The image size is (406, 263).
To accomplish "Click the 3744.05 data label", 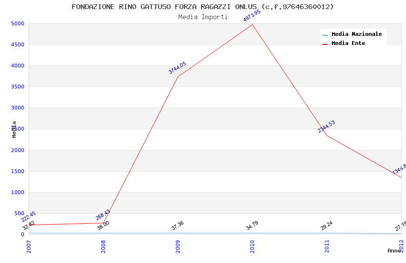I will [x=177, y=67].
